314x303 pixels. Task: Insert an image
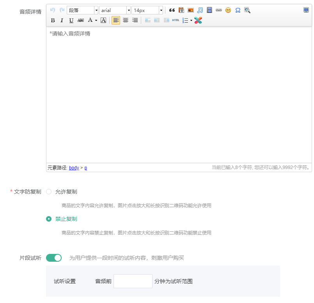point(191,10)
